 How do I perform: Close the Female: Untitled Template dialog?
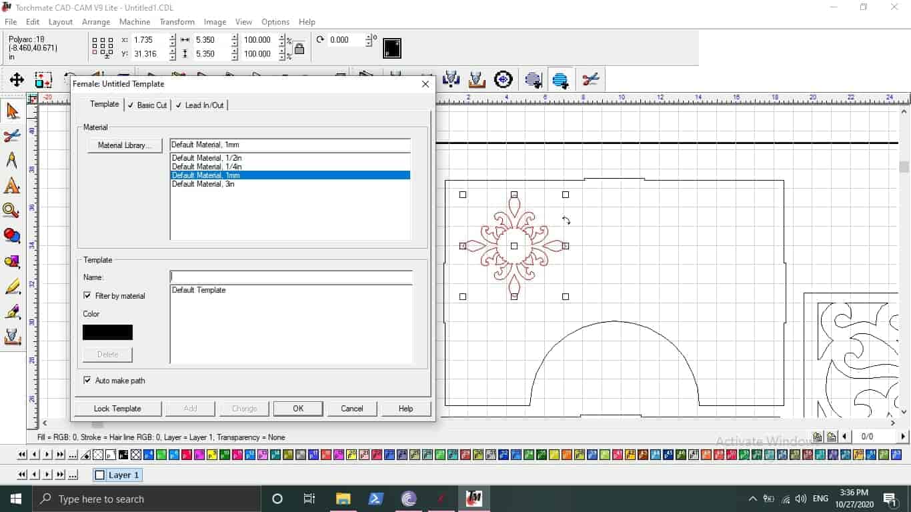(x=425, y=84)
